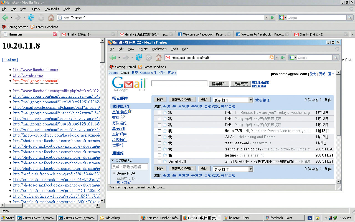Click the Back arrow in the outer Firefox toolbar

click(x=5, y=17)
